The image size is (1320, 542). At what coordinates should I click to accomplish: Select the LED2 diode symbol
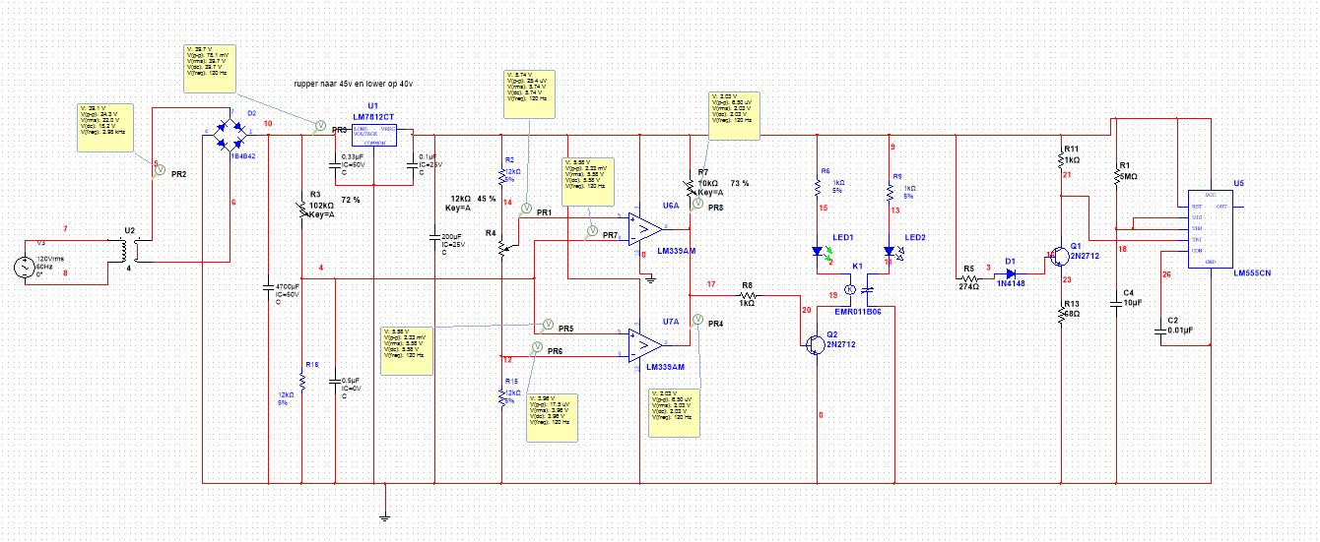pos(890,252)
